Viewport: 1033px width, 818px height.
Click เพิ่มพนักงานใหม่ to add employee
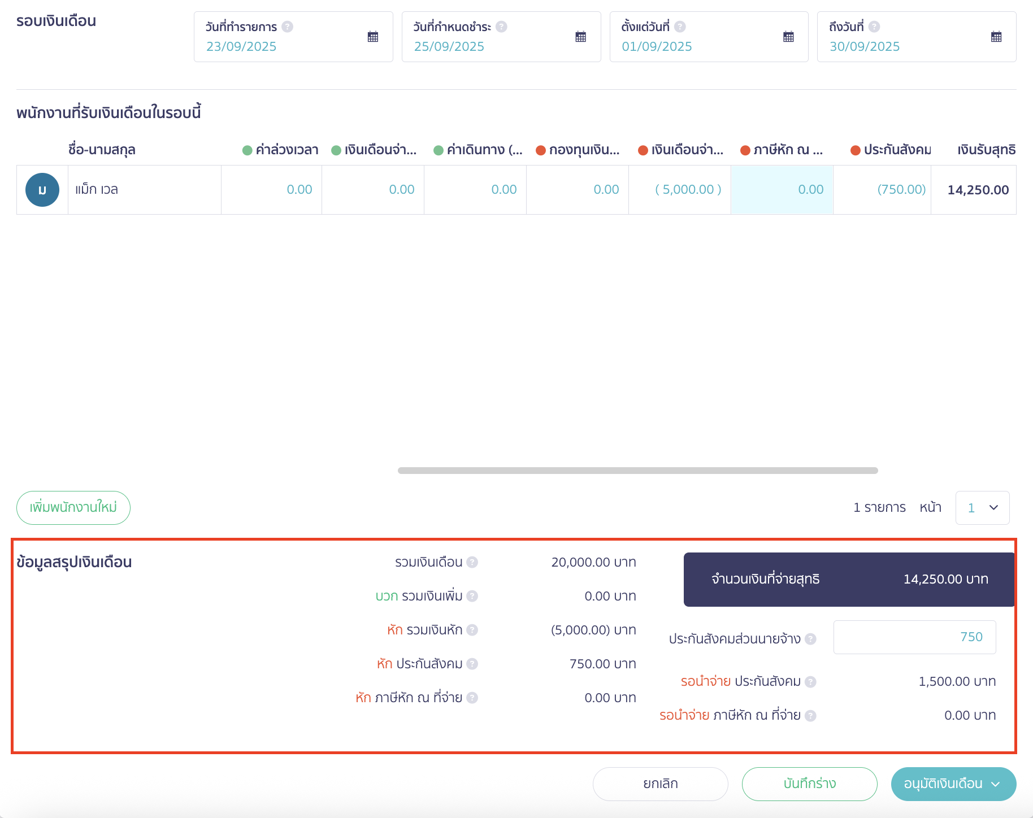pos(73,508)
